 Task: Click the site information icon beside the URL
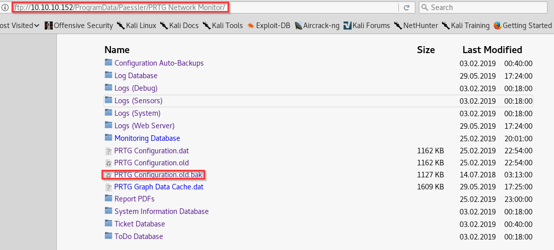pos(5,8)
